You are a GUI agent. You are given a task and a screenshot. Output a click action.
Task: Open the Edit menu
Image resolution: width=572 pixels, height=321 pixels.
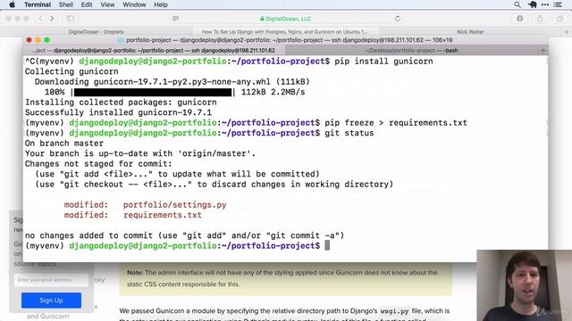(87, 4)
